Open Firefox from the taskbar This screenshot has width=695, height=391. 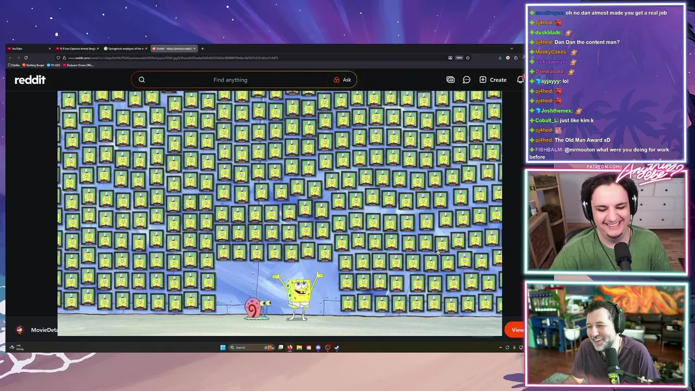pyautogui.click(x=290, y=348)
